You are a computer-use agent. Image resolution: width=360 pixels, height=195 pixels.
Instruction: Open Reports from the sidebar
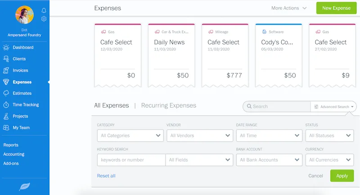(x=11, y=145)
